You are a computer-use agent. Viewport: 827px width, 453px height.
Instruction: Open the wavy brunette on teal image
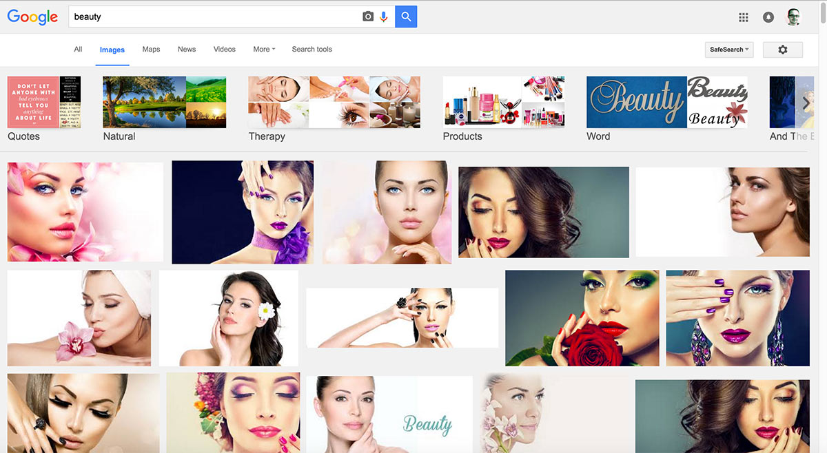[x=544, y=212]
